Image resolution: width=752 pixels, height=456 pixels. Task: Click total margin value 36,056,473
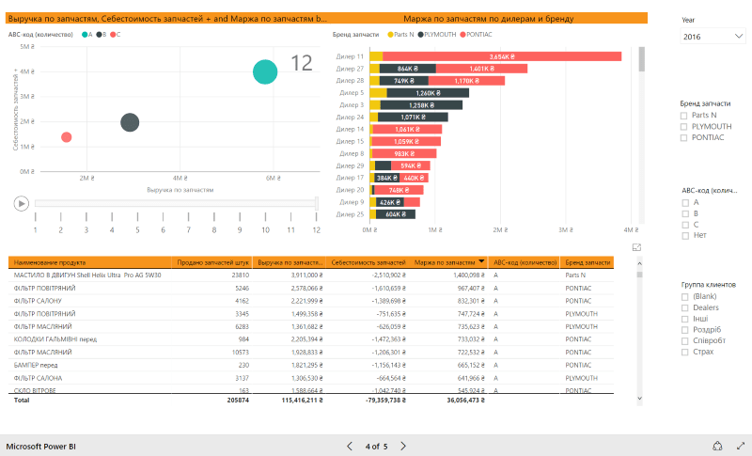click(465, 400)
